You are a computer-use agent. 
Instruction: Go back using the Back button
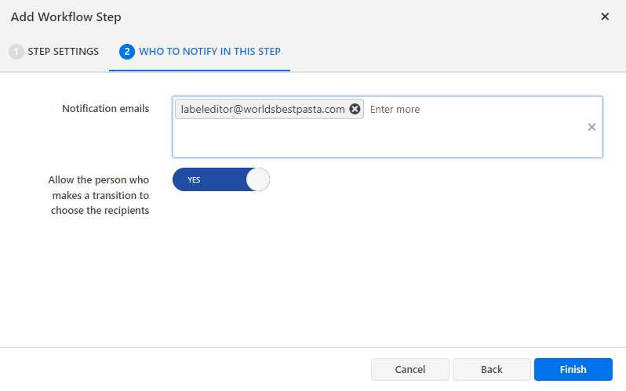pos(491,369)
